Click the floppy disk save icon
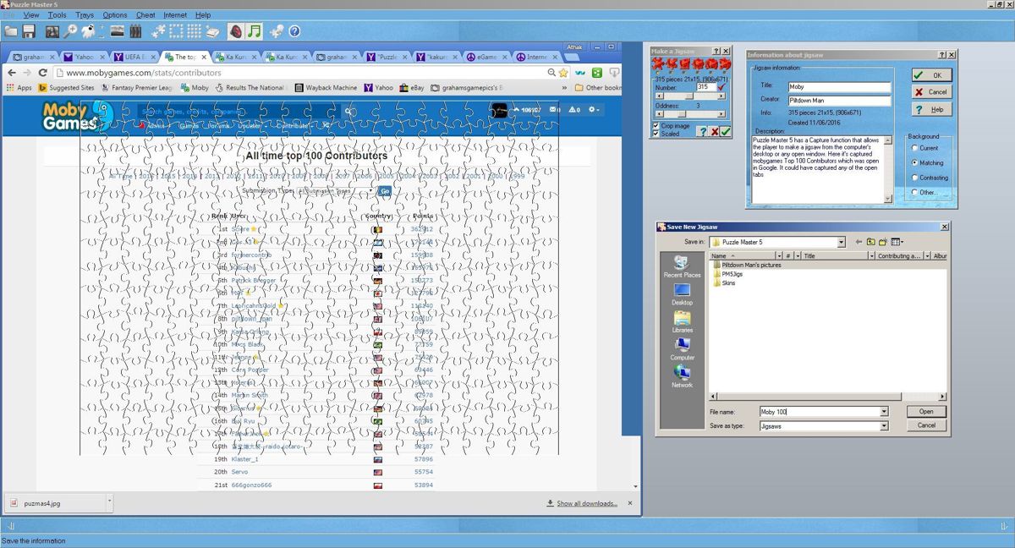The width and height of the screenshot is (1015, 548). 29,31
